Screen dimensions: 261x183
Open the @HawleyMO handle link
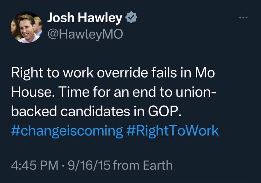[x=85, y=34]
